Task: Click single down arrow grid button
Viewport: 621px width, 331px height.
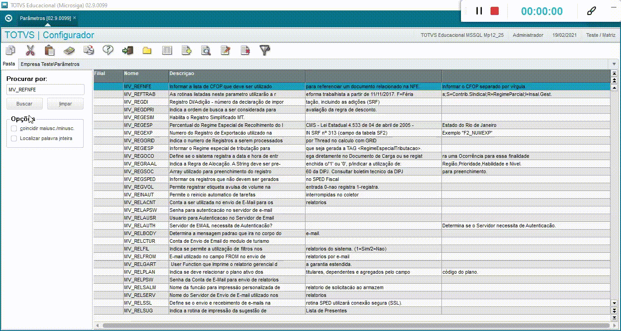Action: point(615,302)
